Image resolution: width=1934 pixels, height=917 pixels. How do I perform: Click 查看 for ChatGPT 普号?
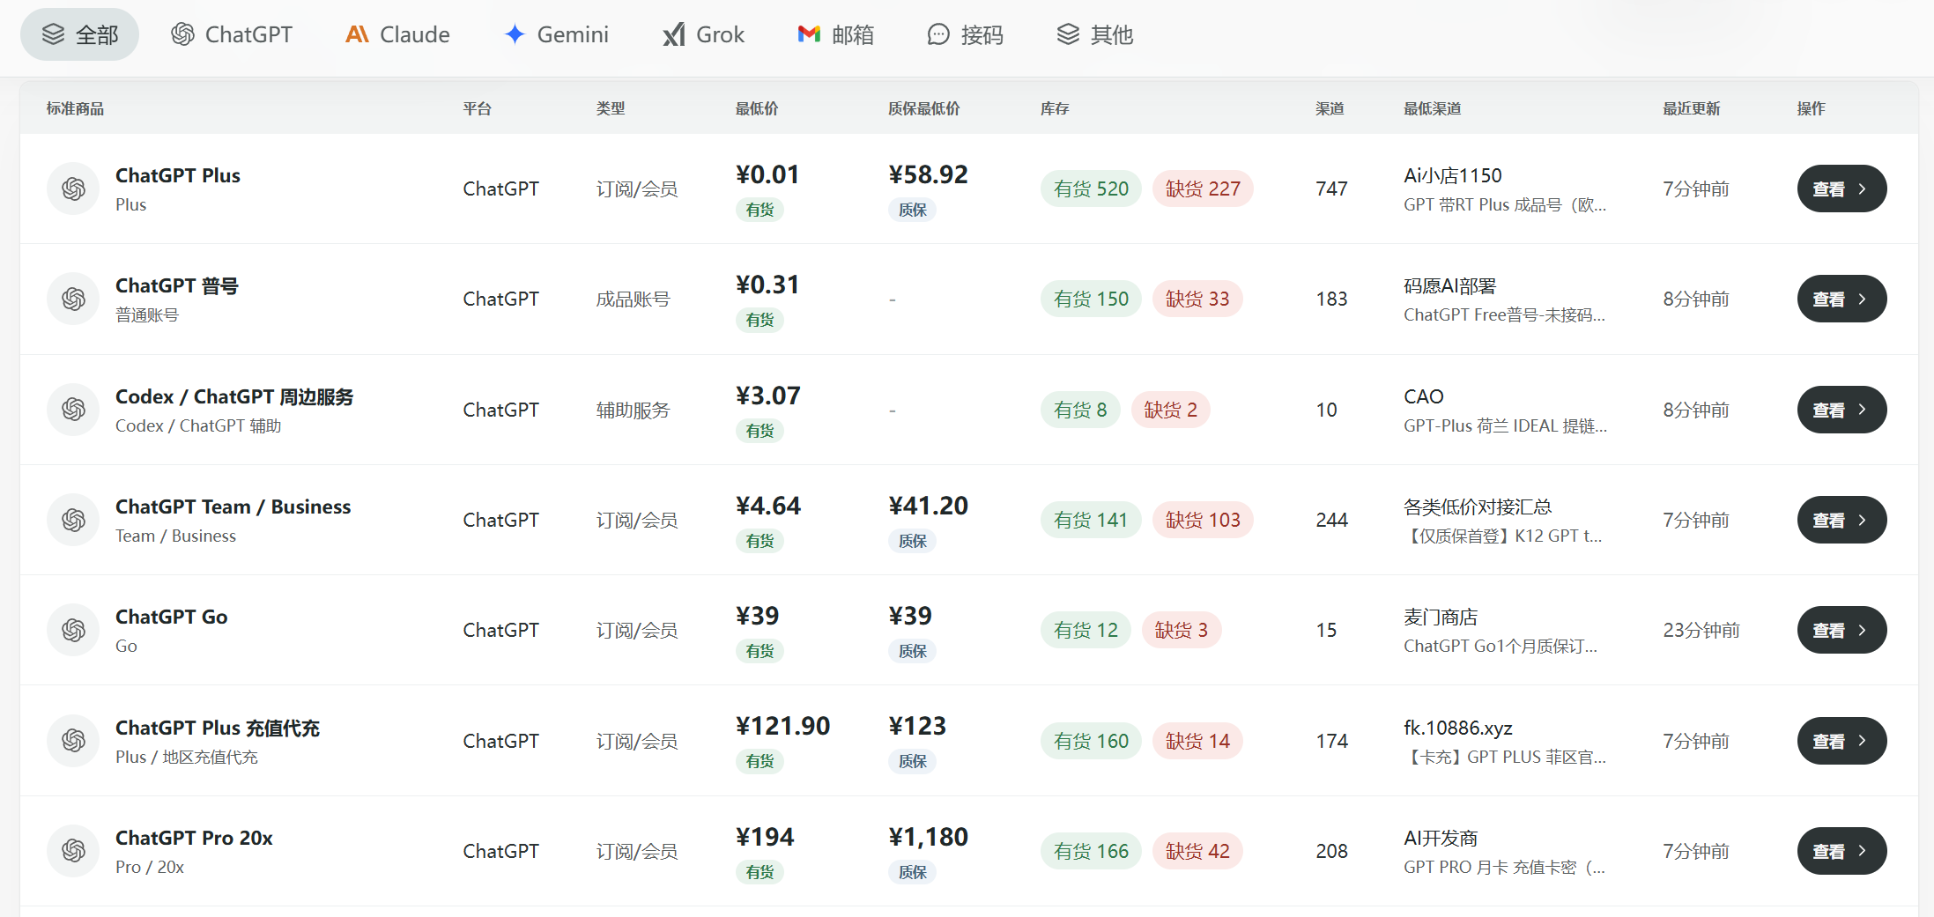click(x=1841, y=299)
